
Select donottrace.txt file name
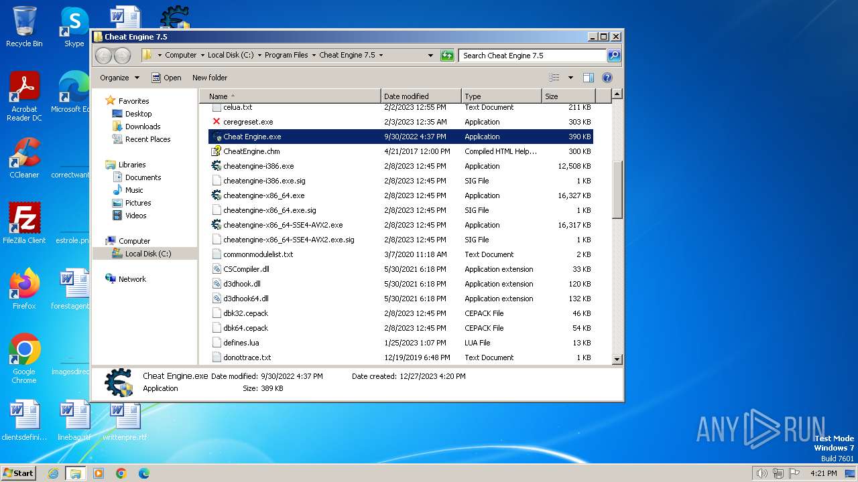pos(247,357)
